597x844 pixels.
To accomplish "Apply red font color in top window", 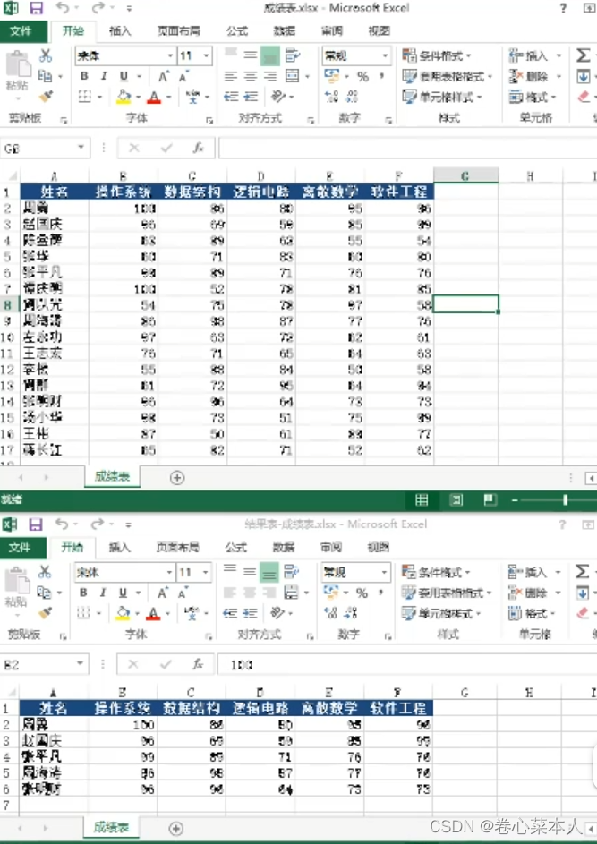I will [x=154, y=97].
